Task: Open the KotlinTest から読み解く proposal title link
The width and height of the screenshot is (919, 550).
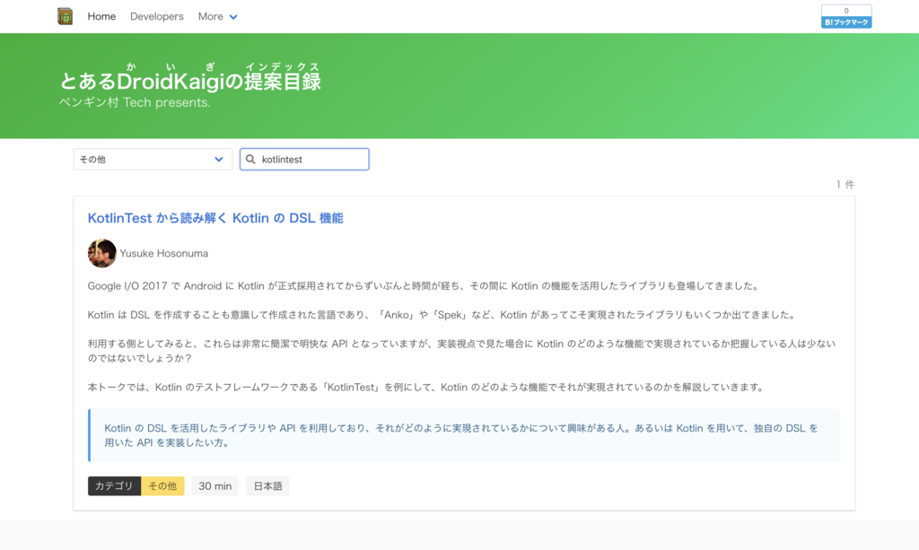Action: 215,218
